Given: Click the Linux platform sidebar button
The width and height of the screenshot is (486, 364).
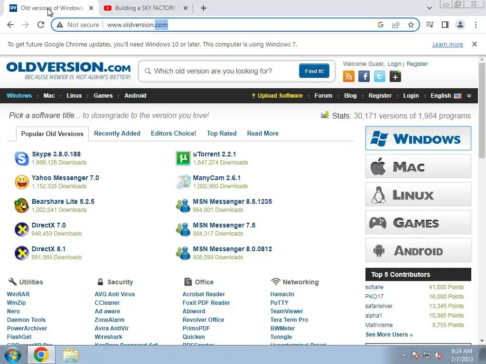Looking at the screenshot, I should click(418, 194).
